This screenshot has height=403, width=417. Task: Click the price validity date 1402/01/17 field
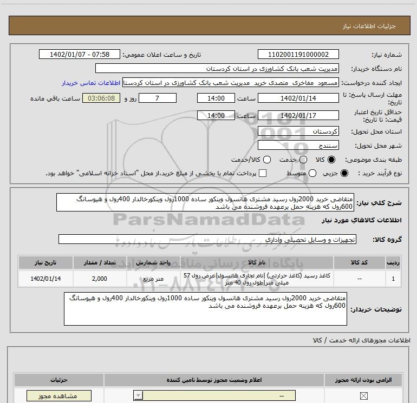tap(298, 116)
